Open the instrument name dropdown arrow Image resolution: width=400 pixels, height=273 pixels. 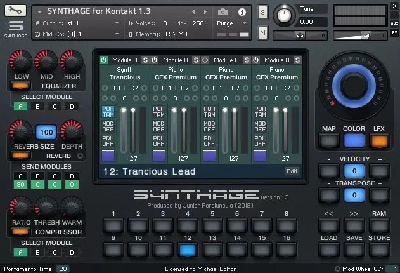[x=39, y=12]
